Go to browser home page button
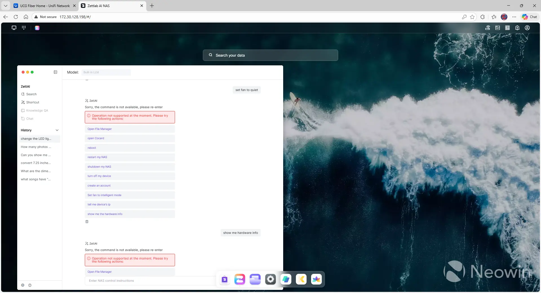This screenshot has height=293, width=541. pyautogui.click(x=26, y=17)
